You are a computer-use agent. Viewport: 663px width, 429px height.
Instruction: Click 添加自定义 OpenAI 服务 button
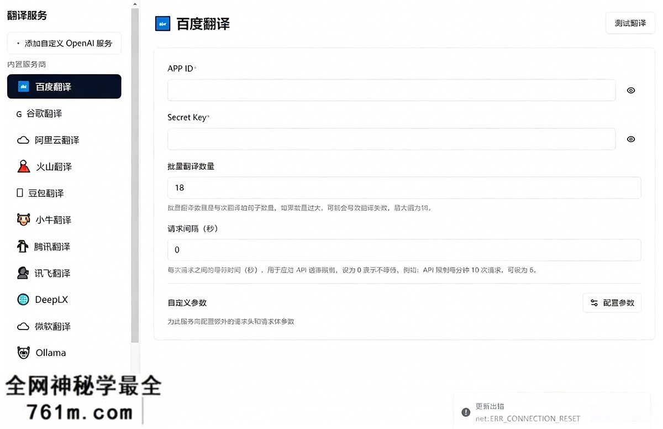tap(64, 43)
